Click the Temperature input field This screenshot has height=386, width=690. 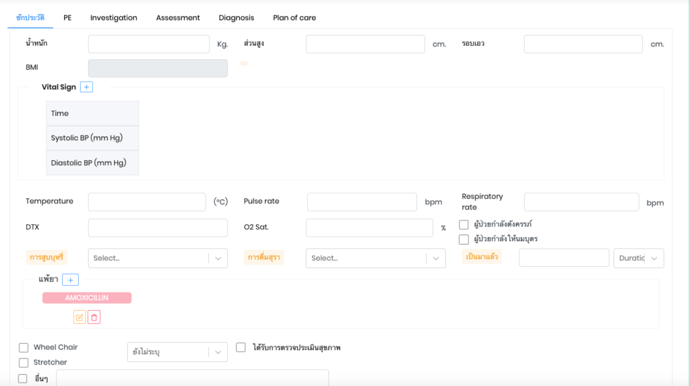pos(147,202)
